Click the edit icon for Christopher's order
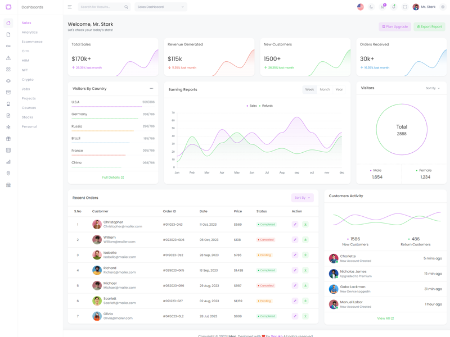450x337 pixels. (x=295, y=225)
